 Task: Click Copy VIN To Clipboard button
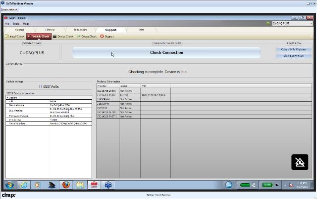[x=294, y=49]
